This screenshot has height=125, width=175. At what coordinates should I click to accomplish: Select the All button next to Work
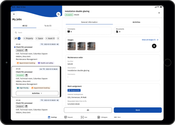click(88, 110)
